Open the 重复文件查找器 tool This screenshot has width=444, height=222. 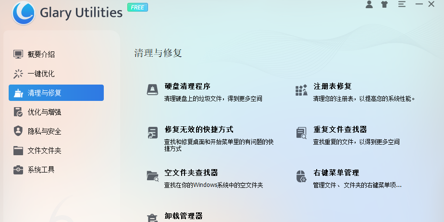340,129
